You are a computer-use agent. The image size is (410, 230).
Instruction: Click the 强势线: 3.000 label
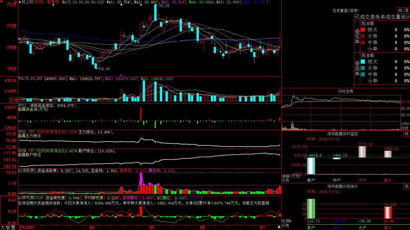point(133,171)
